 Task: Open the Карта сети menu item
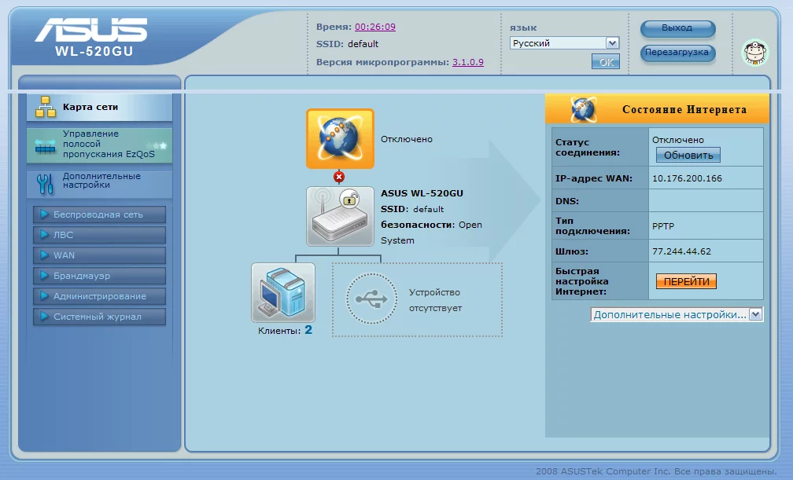tap(99, 107)
